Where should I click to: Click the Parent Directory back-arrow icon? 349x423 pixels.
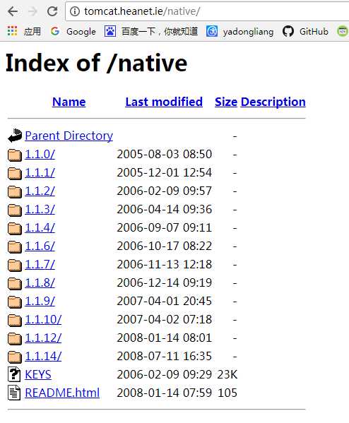[x=15, y=136]
